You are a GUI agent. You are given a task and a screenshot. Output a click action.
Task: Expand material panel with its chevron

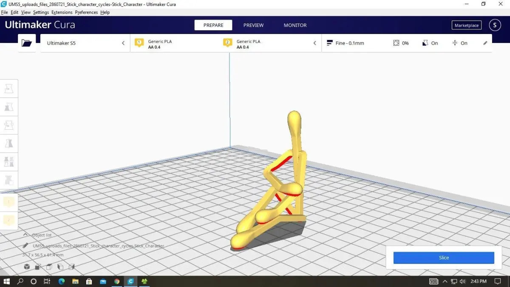pos(315,43)
